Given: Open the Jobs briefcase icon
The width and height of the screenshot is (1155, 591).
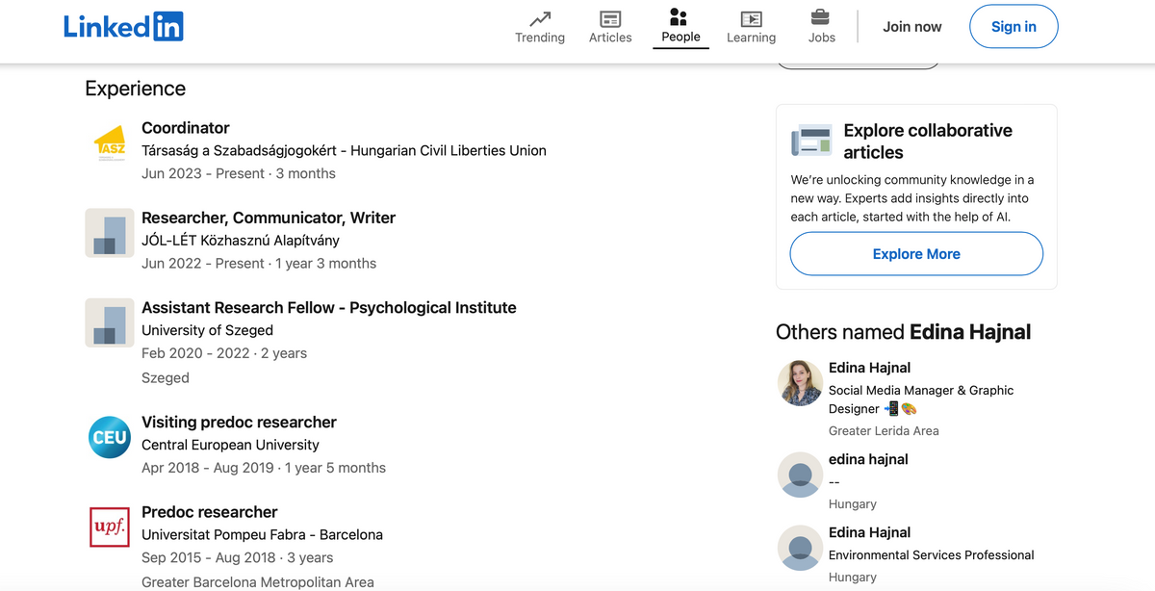Looking at the screenshot, I should [x=821, y=17].
